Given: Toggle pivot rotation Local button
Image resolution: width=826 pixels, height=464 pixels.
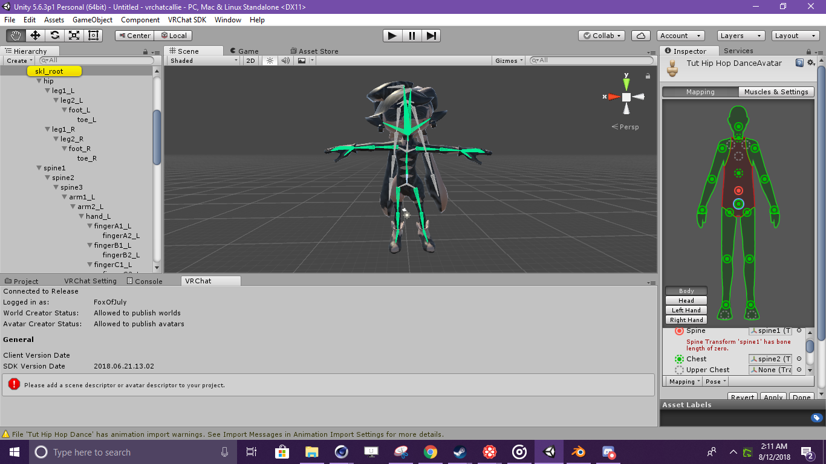Looking at the screenshot, I should pos(174,36).
